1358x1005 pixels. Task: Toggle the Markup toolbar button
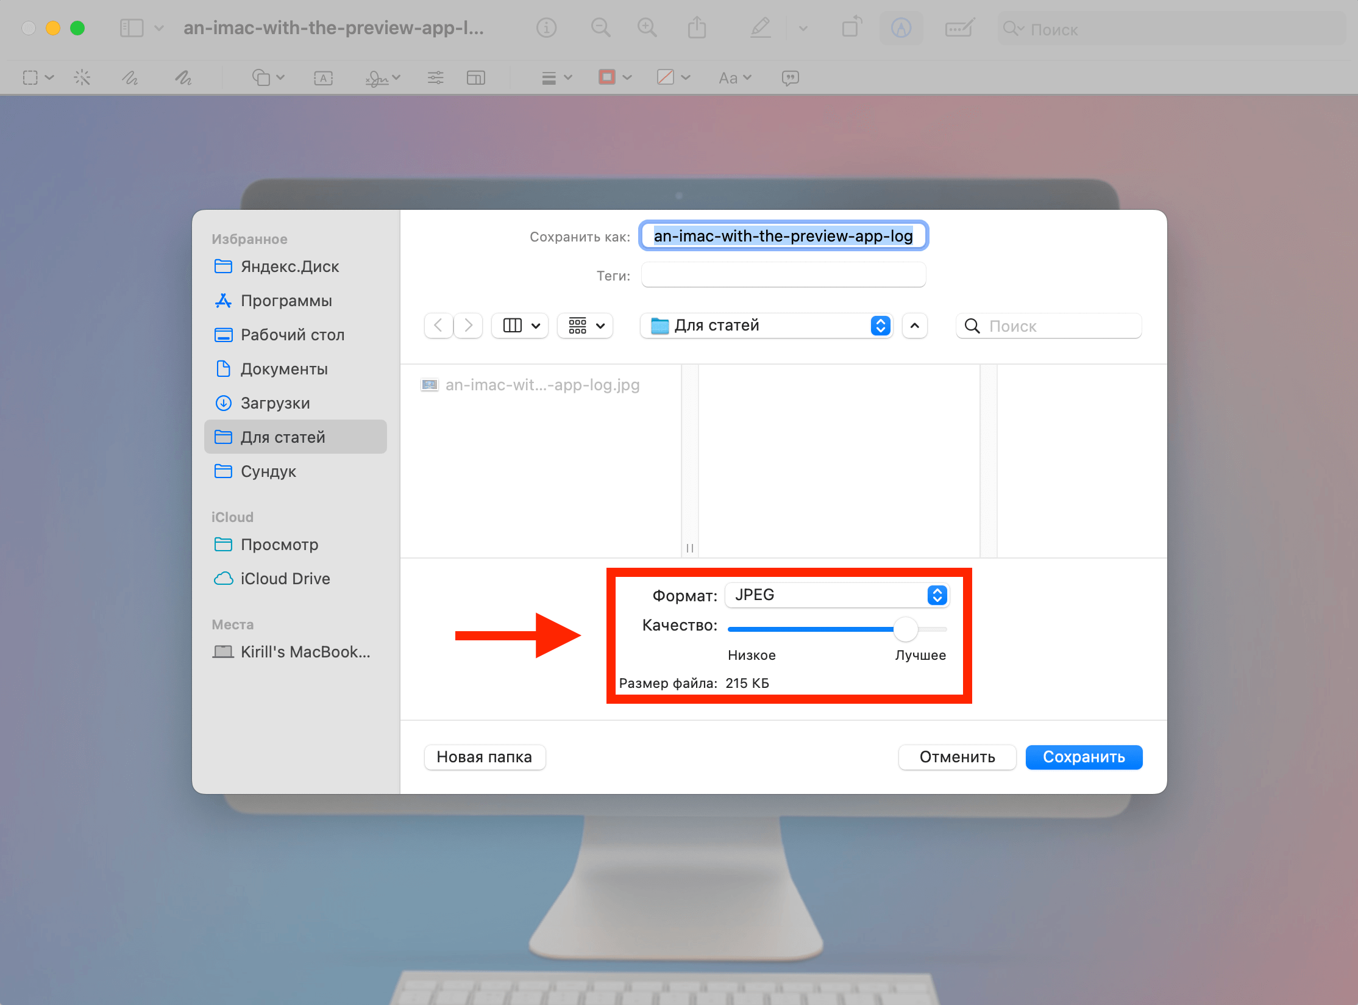(x=901, y=28)
